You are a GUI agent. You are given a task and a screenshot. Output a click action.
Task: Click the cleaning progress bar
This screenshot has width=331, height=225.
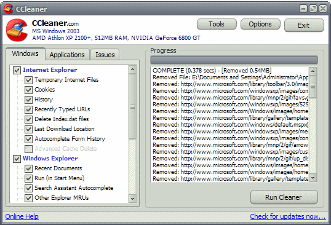point(234,60)
